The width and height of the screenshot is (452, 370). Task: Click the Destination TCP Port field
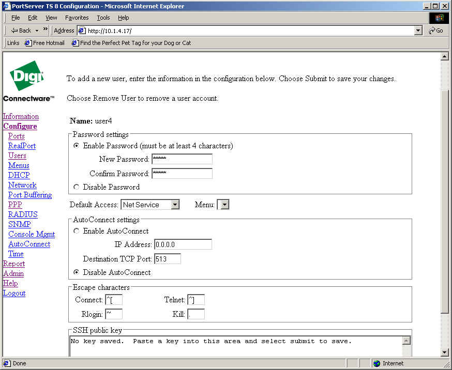[x=167, y=258]
